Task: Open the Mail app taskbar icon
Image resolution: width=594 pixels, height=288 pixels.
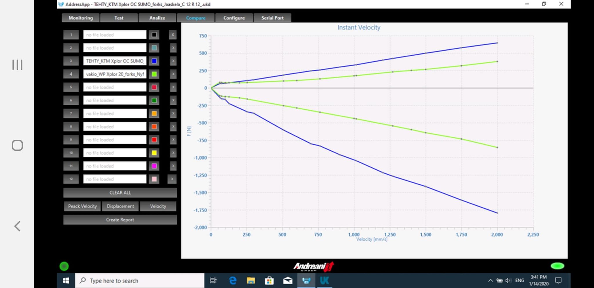Action: 288,280
